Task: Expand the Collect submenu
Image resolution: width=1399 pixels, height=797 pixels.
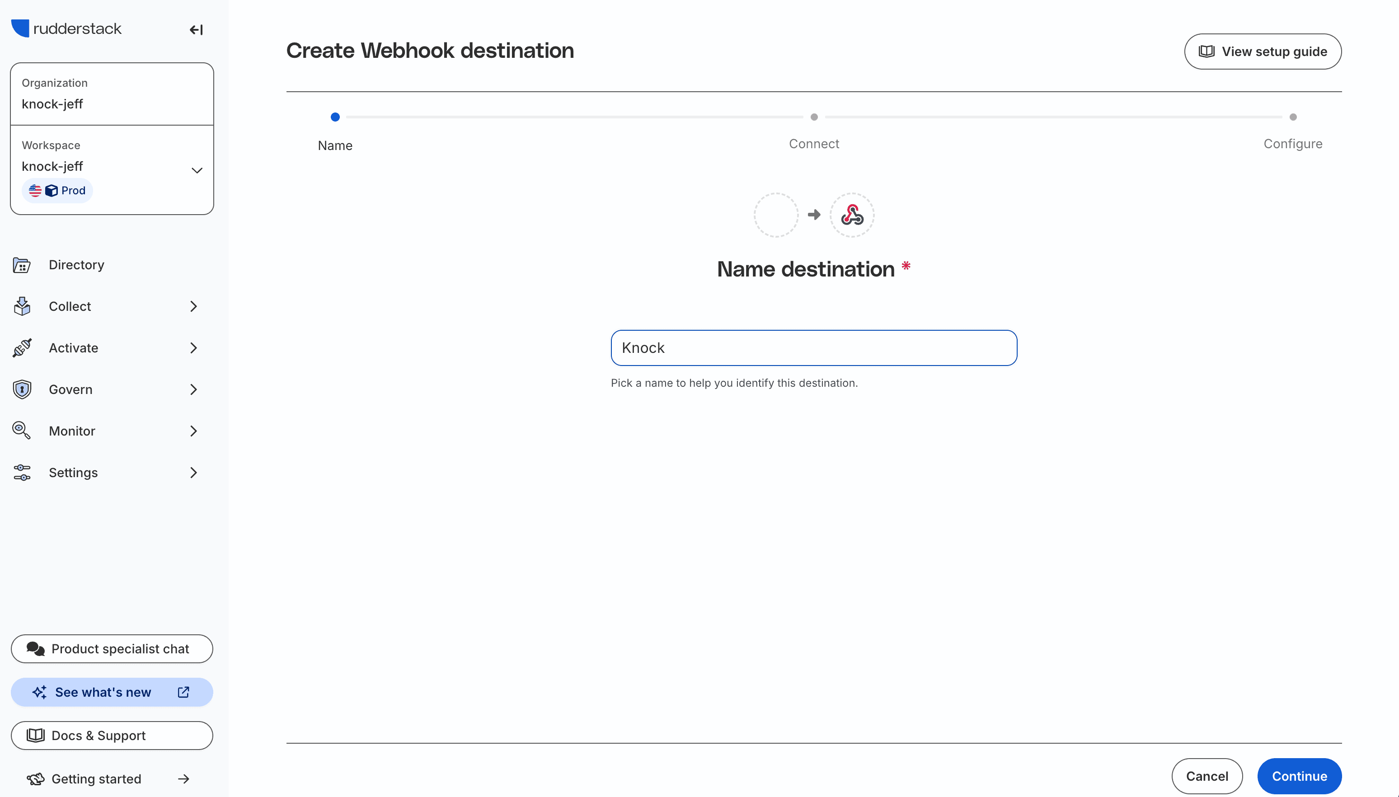Action: click(x=193, y=306)
